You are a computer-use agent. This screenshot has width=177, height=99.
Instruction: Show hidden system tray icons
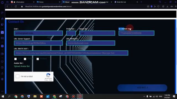point(144,97)
